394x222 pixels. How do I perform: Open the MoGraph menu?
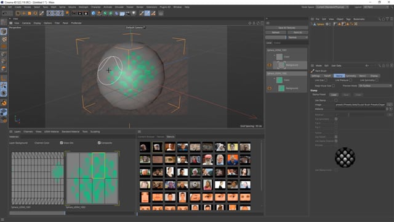[x=83, y=7]
